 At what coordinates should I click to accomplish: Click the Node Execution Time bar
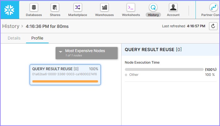pyautogui.click(x=164, y=69)
